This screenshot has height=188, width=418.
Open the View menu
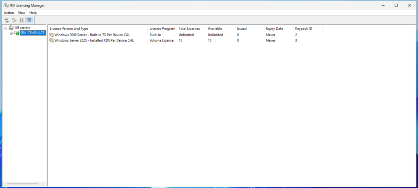(x=22, y=13)
